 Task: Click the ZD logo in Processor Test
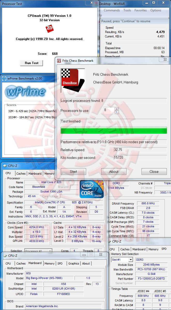[x=49, y=29]
